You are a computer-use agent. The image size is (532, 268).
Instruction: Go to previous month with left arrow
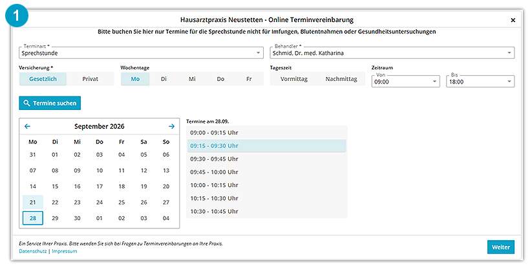[x=28, y=126]
